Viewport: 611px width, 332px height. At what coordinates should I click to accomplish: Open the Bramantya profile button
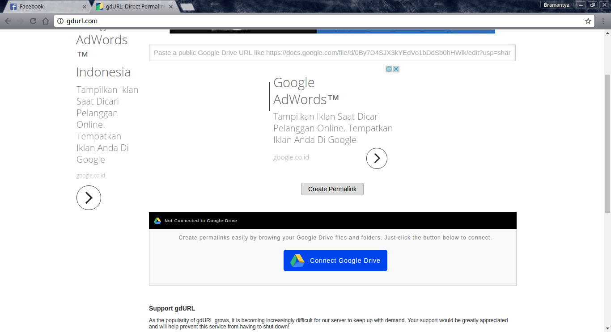pos(556,5)
